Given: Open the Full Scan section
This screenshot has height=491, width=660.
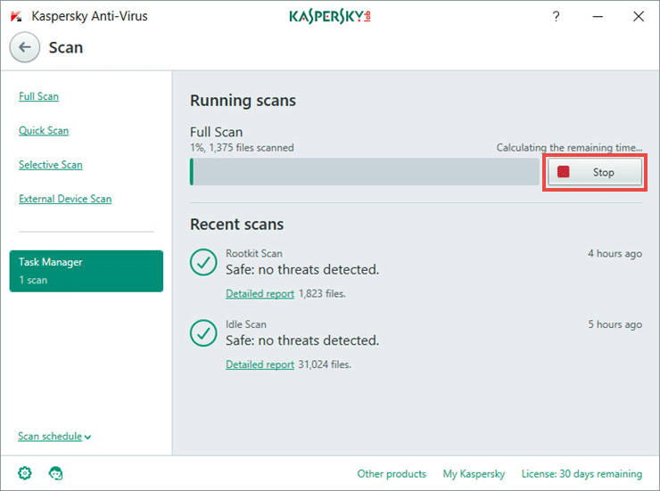Looking at the screenshot, I should [x=38, y=96].
